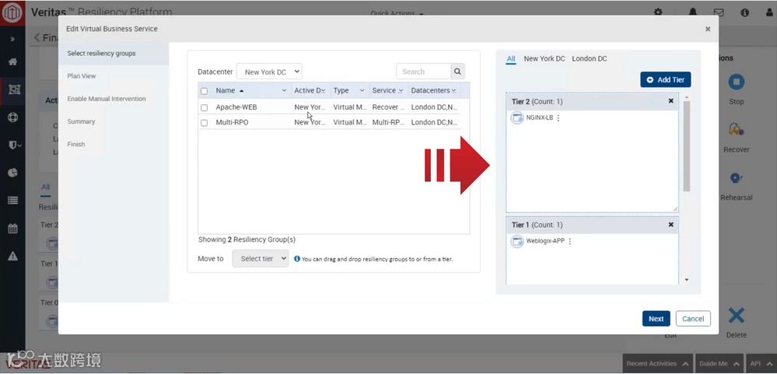This screenshot has height=374, width=777.
Task: Open the list view sidebar icon
Action: (13, 201)
